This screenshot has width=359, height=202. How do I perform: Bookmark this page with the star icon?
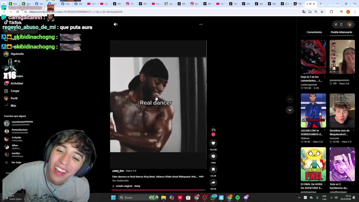[x=322, y=12]
